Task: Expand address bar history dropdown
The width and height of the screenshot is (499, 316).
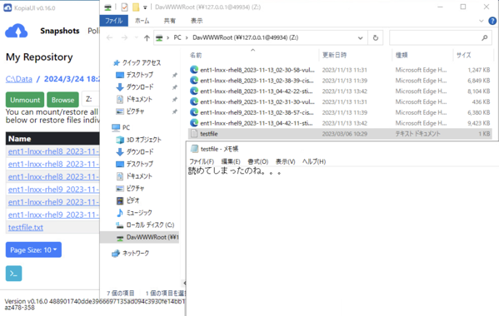Action: point(360,37)
